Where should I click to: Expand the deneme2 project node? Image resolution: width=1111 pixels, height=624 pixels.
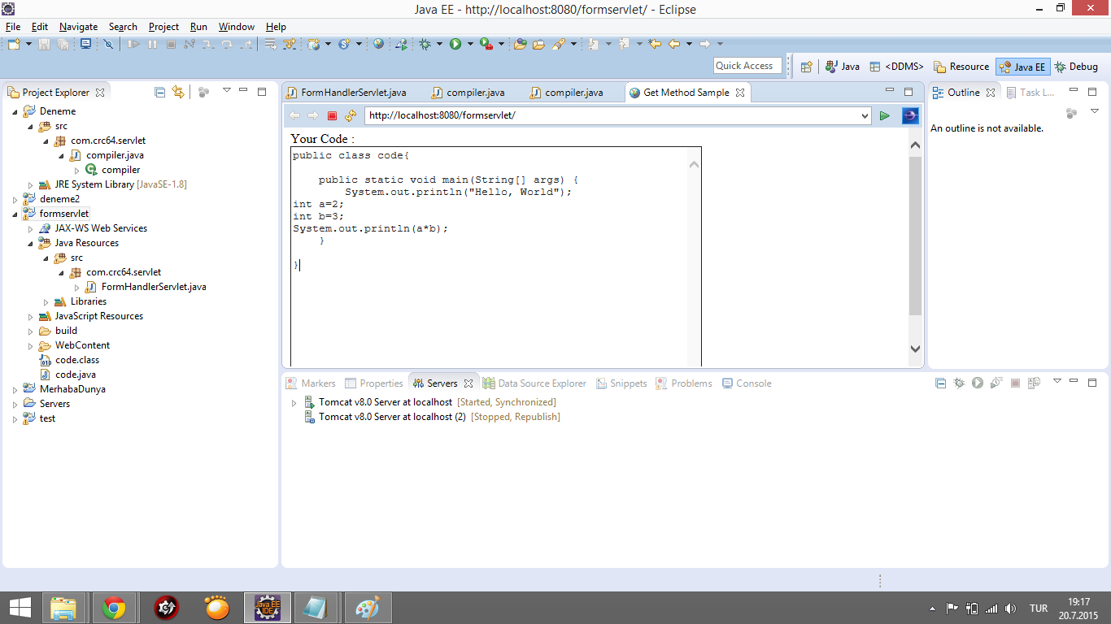[15, 199]
